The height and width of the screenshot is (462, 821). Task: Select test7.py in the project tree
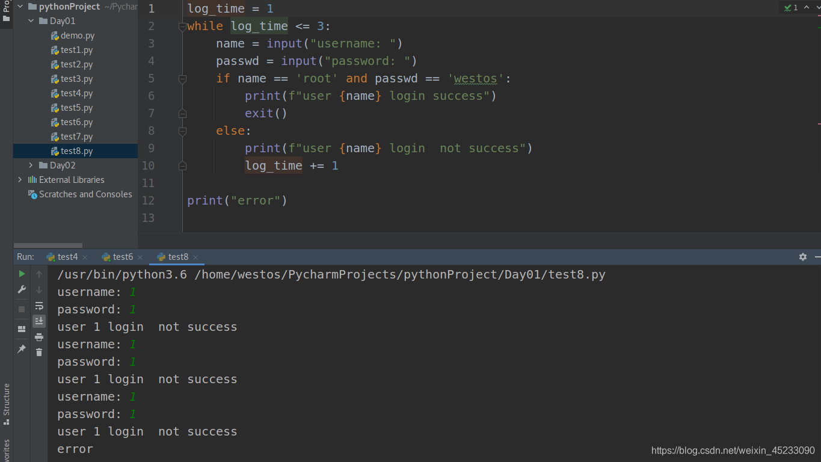pos(76,137)
